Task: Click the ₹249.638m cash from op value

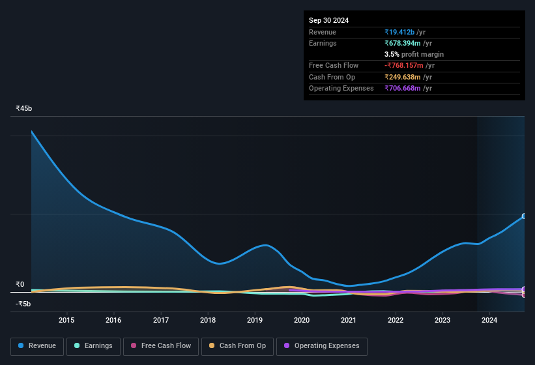Action: (402, 77)
